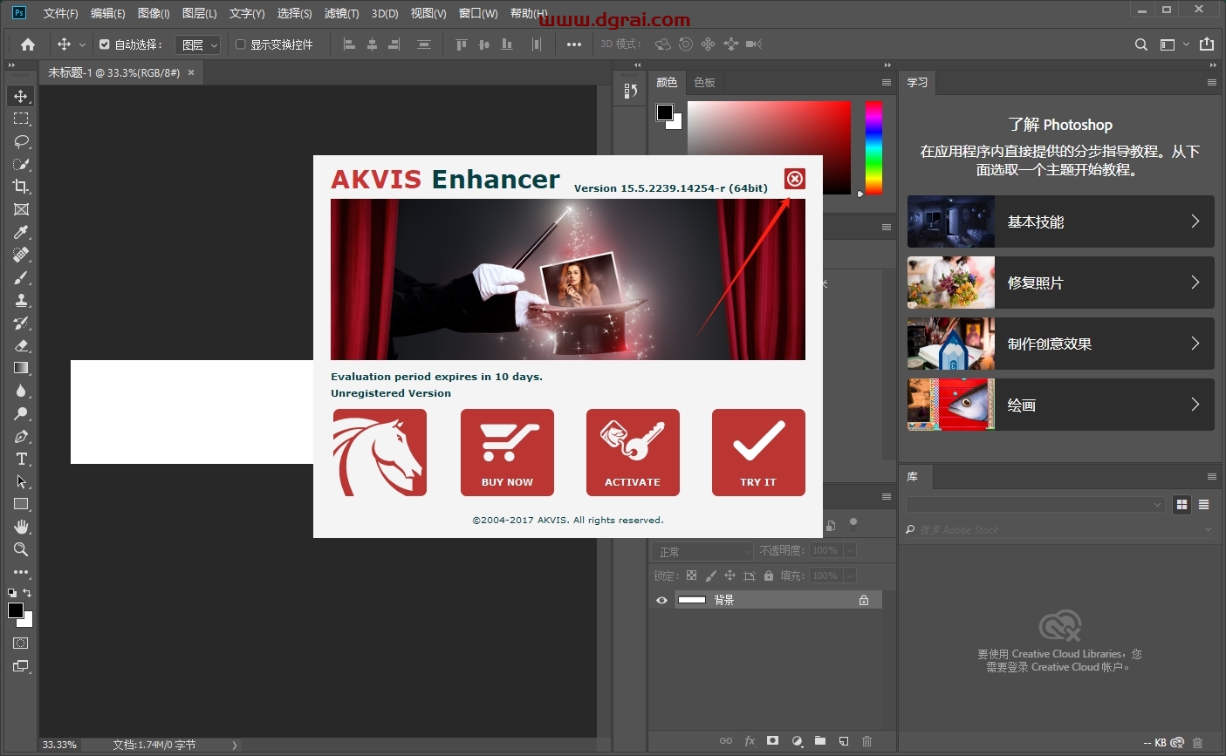Select the Hand tool
The width and height of the screenshot is (1226, 756).
pyautogui.click(x=21, y=527)
